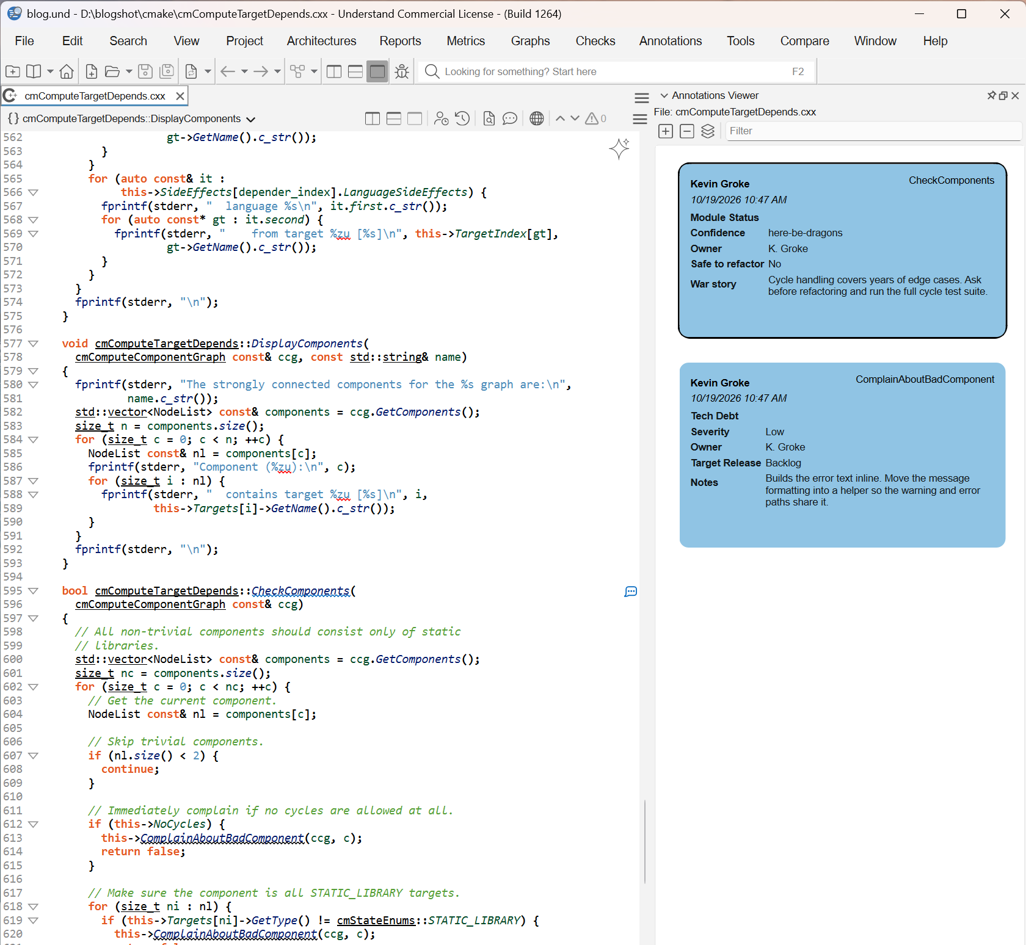Create a new file with the page-plus icon
1026x945 pixels.
point(92,71)
